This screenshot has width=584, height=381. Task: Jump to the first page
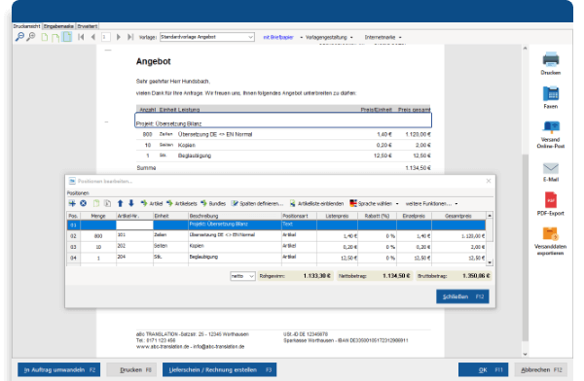pyautogui.click(x=81, y=37)
